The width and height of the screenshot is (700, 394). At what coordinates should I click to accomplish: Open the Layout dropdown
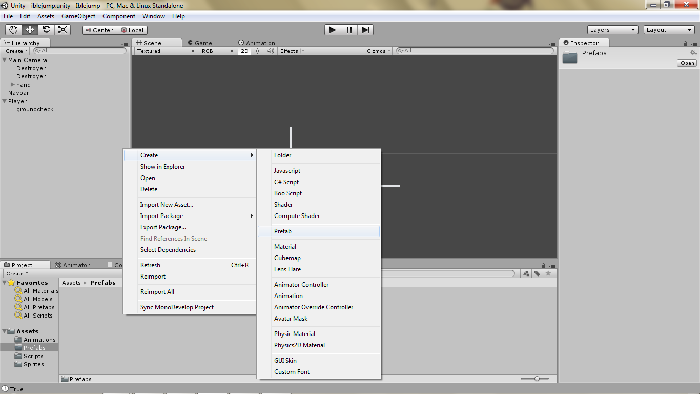pyautogui.click(x=669, y=29)
